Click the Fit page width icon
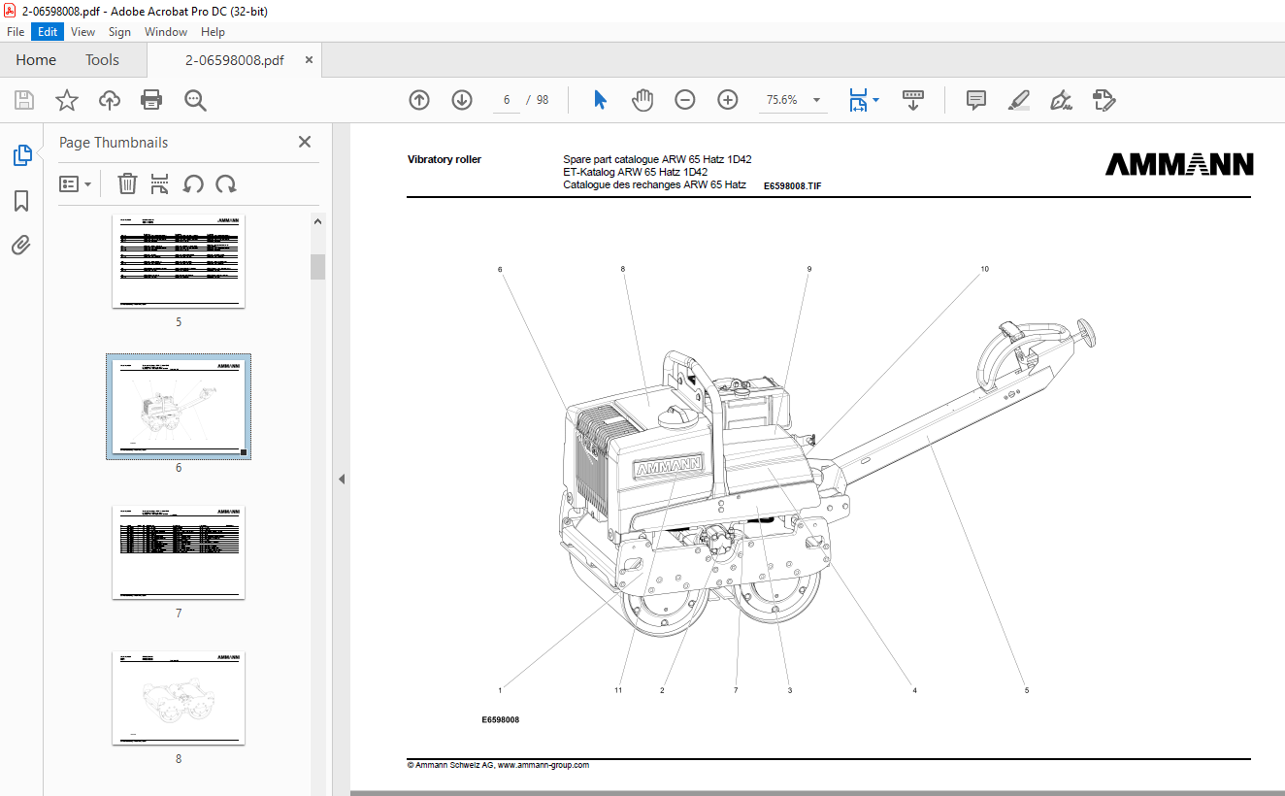 858,100
